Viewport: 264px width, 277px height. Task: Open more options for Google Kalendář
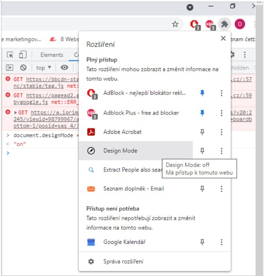tap(221, 242)
